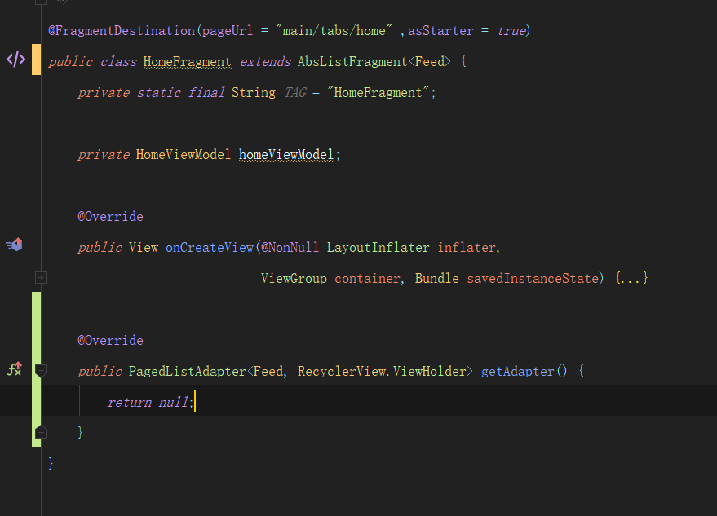Click the ViewGroup type name
Image resolution: width=717 pixels, height=516 pixels.
[x=294, y=278]
